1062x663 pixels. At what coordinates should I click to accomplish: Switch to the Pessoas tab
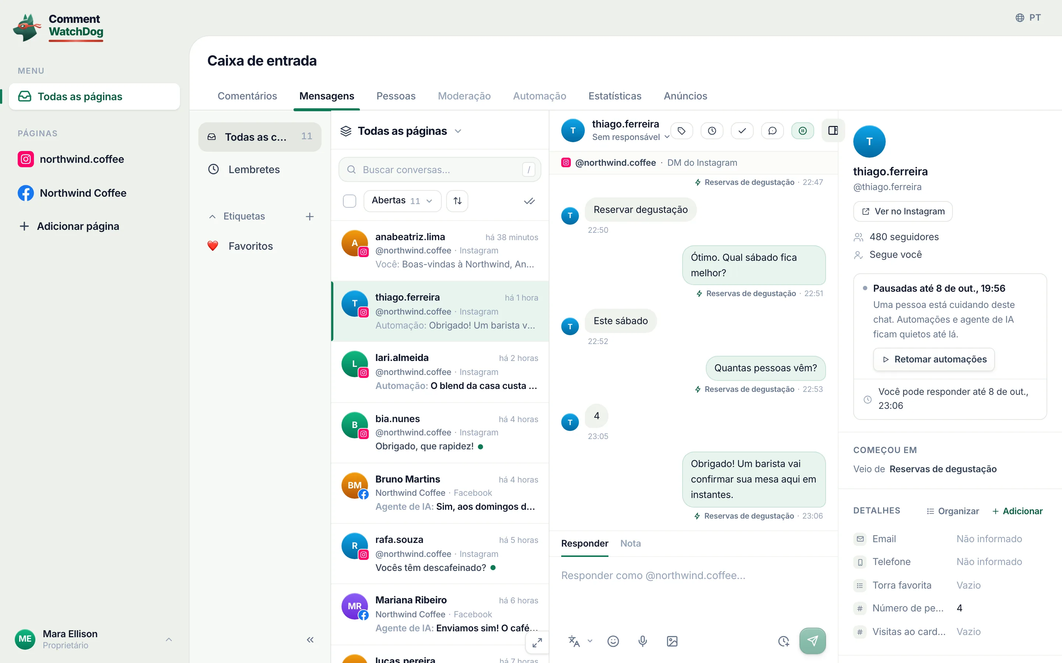tap(396, 96)
